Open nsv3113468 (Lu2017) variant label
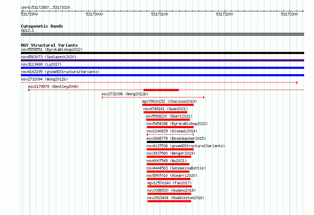314x215 pixels. [41, 64]
